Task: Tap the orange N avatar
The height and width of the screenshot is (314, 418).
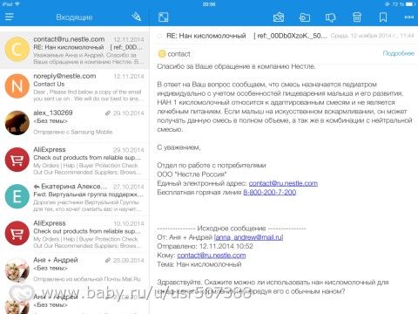Action: 17,86
